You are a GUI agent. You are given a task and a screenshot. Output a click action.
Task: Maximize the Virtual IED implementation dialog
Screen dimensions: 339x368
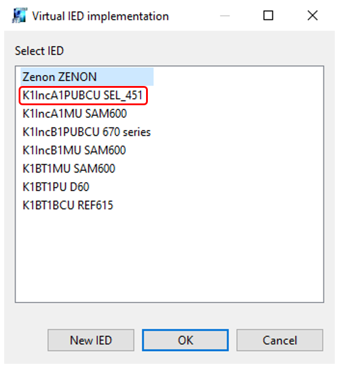coord(268,16)
